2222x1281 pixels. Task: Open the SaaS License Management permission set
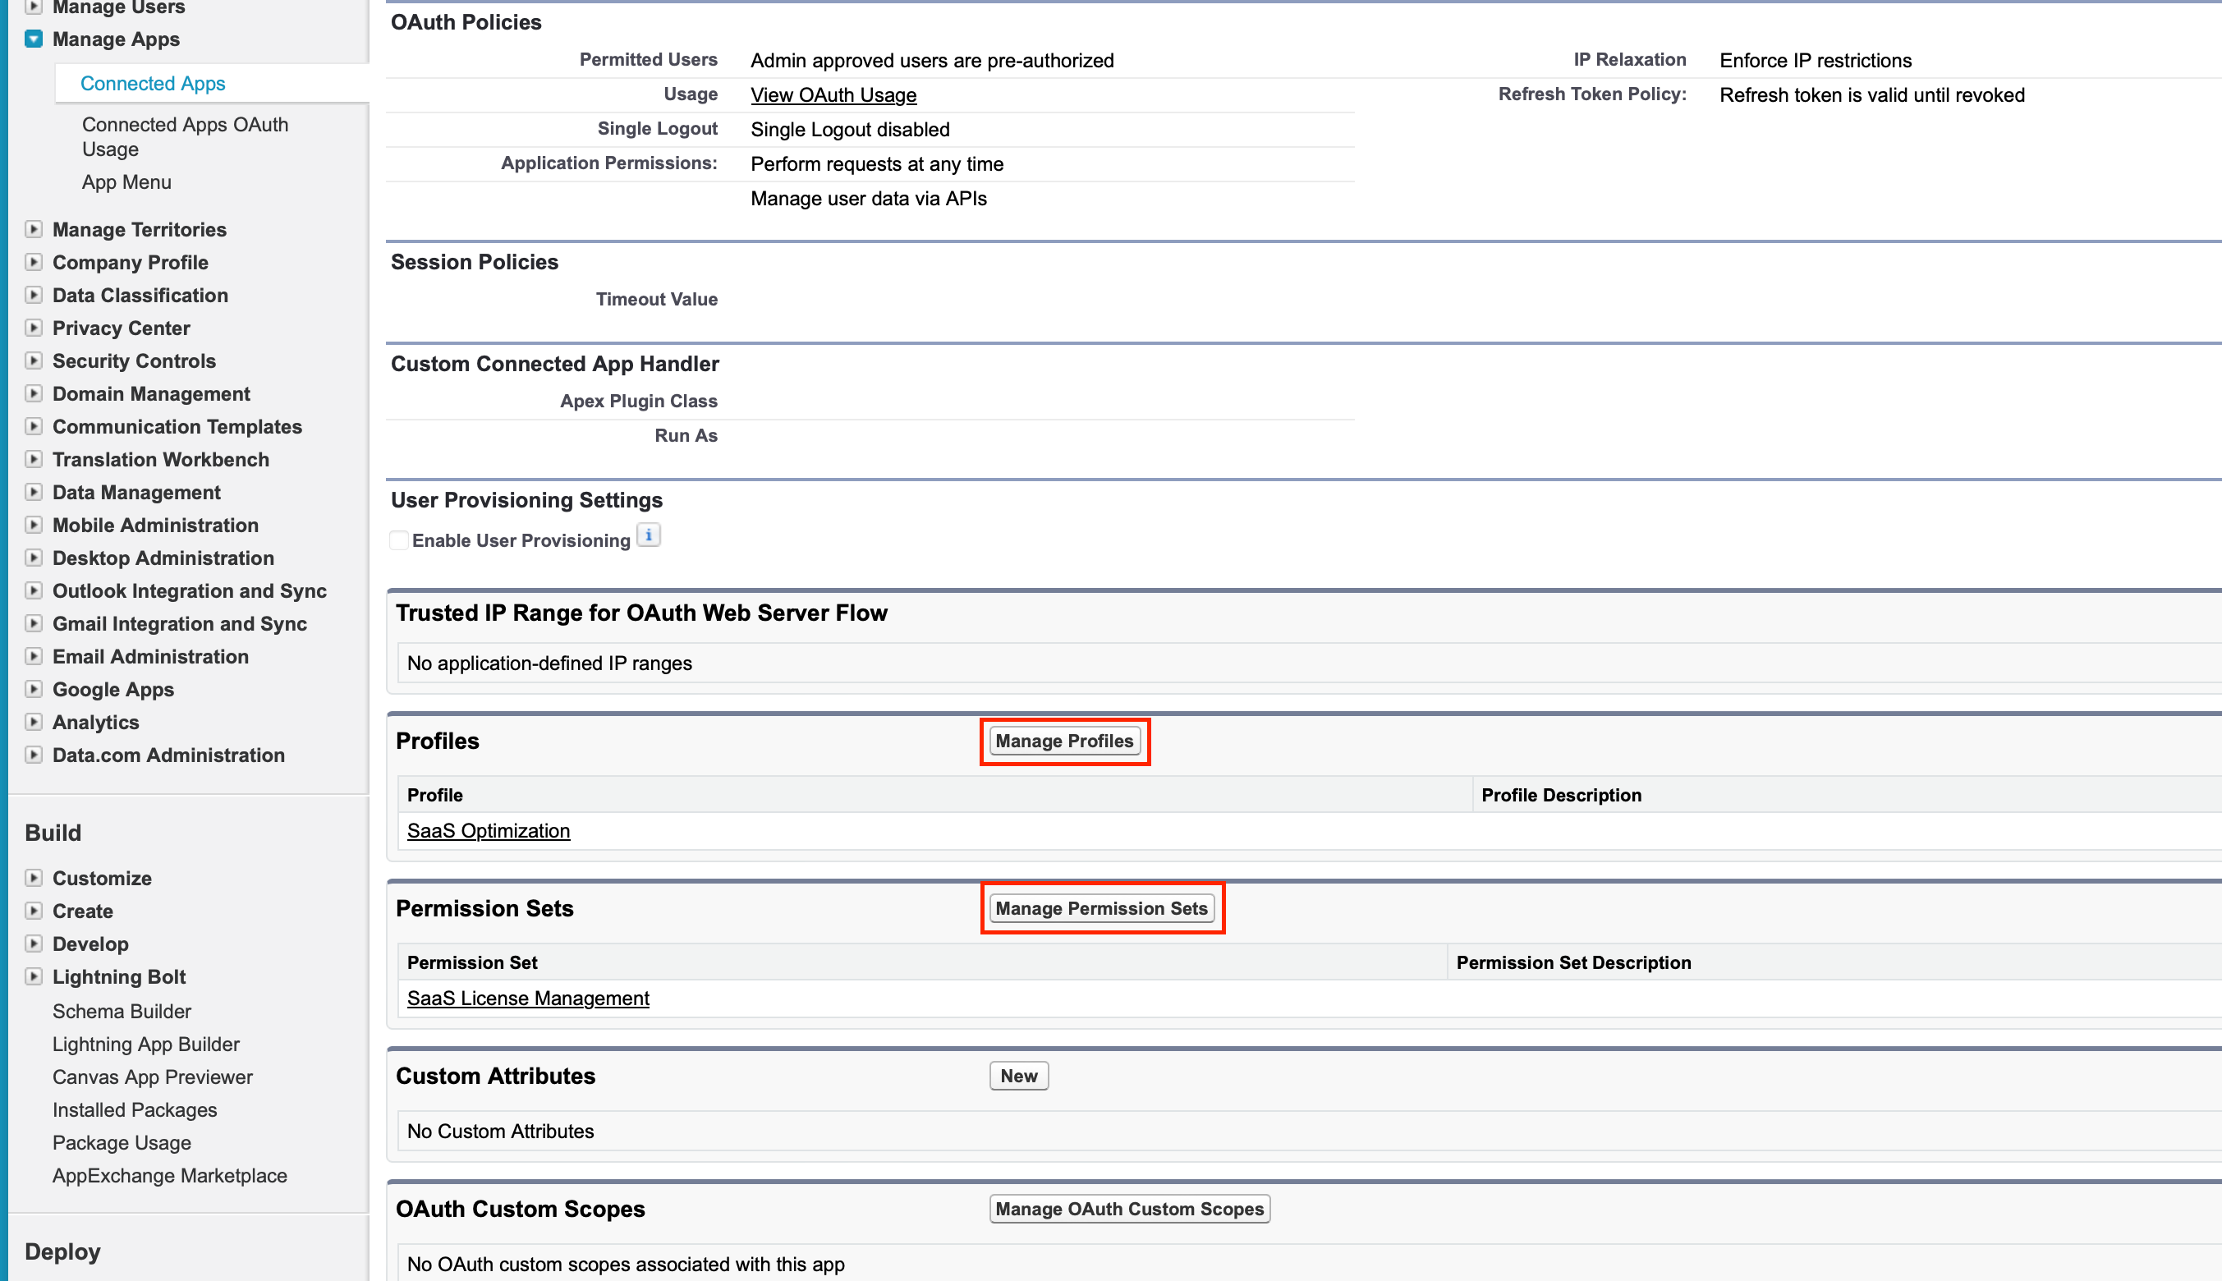(x=528, y=998)
